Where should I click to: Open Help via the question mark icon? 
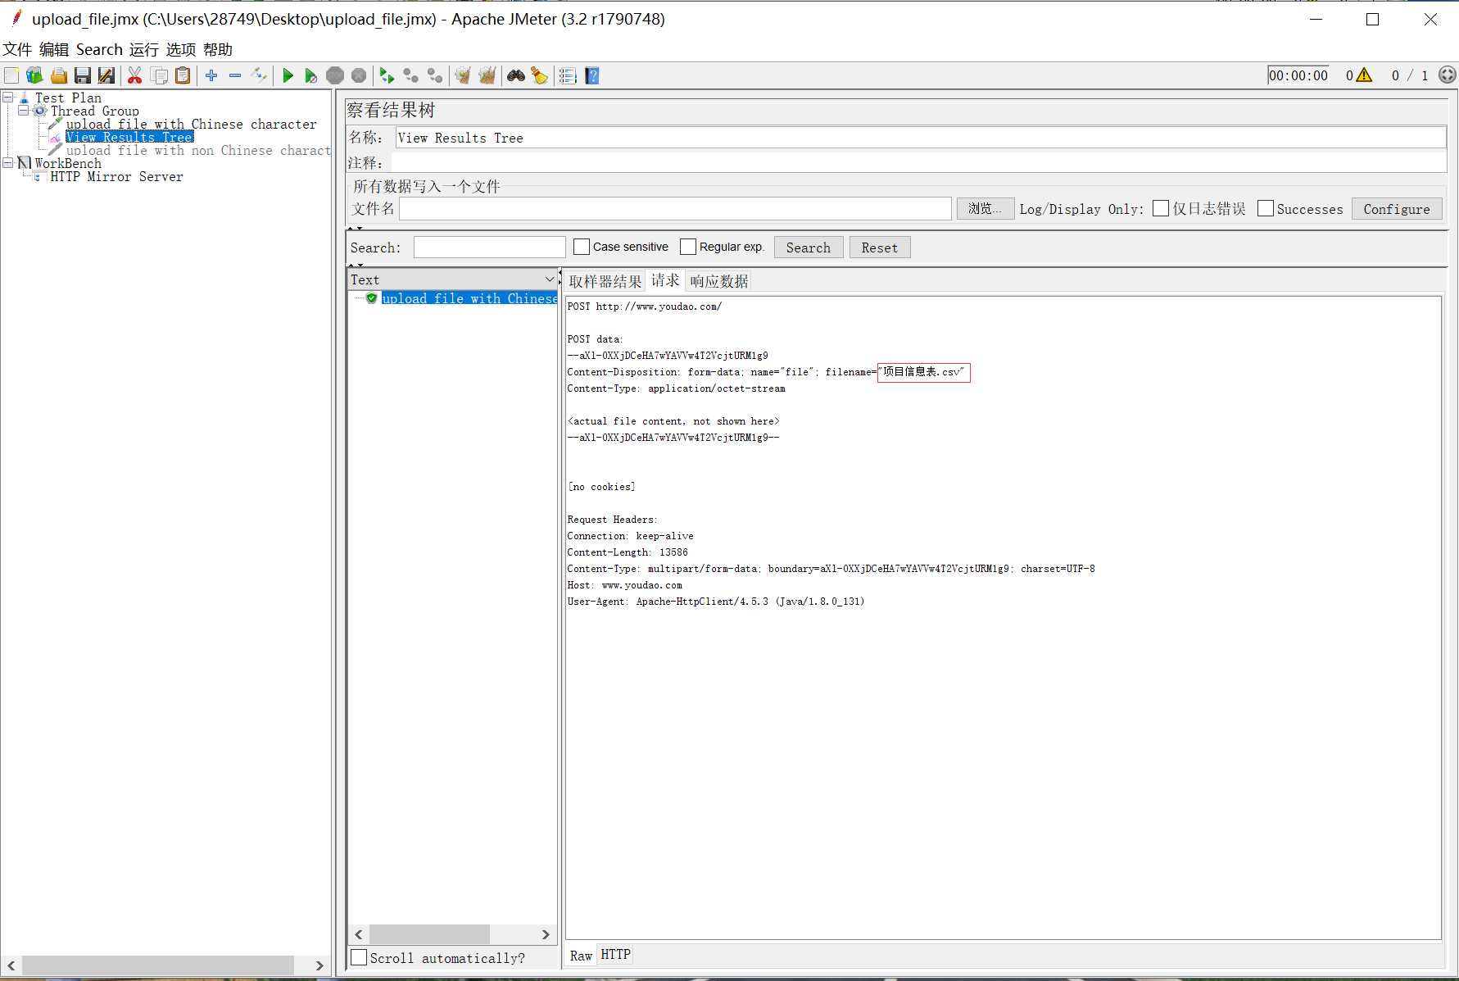pos(592,76)
